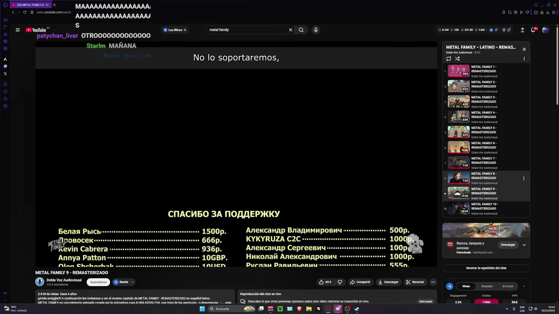Click the 'Los filtros' button
This screenshot has width=559, height=314.
[175, 30]
